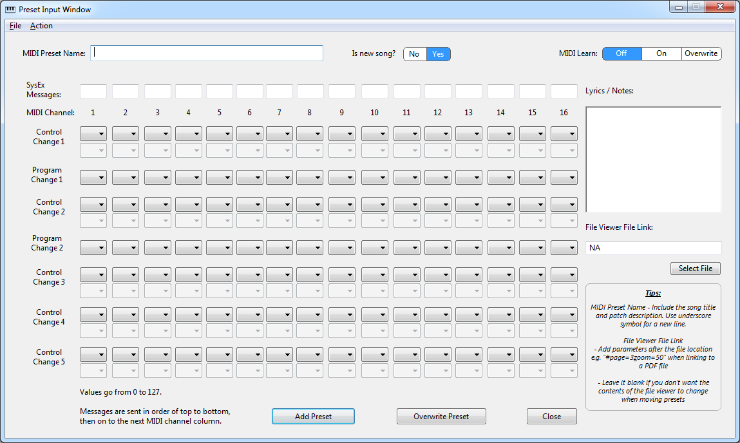Open Control Change 1 dropdown for channel 1
Image resolution: width=740 pixels, height=443 pixels.
pos(93,134)
